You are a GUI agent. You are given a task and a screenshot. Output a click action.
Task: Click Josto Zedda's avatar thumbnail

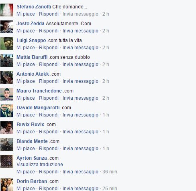click(x=7, y=27)
